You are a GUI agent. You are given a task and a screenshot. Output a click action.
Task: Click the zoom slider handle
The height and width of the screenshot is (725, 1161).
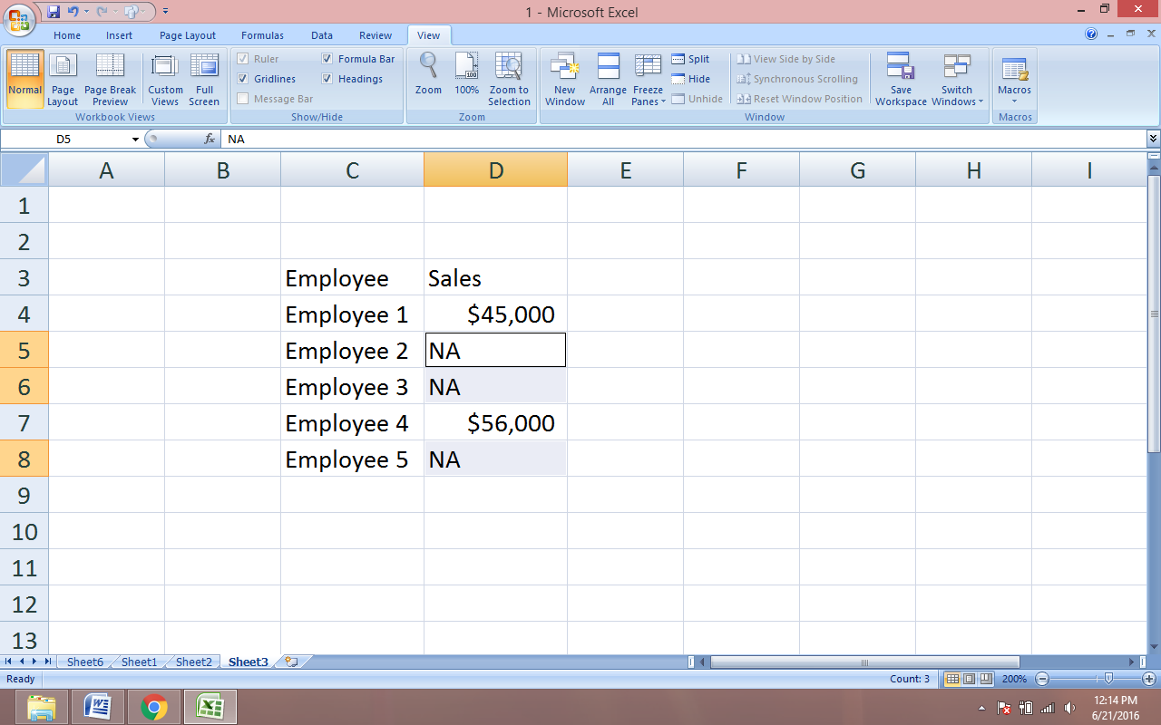[x=1108, y=679]
